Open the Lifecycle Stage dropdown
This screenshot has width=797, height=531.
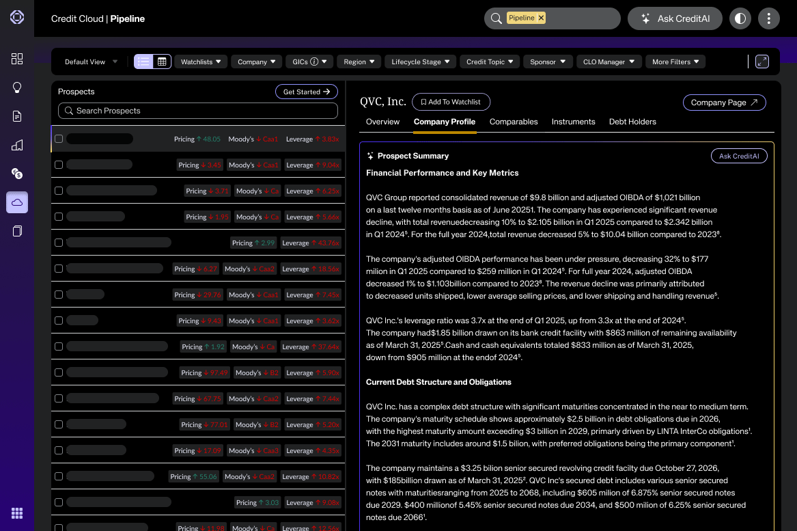(421, 62)
